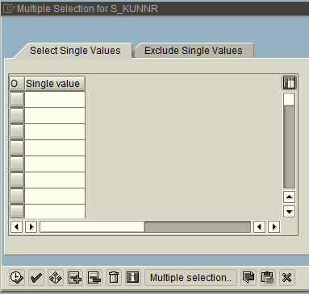Image resolution: width=309 pixels, height=294 pixels.
Task: Click the Multiple selection.. button
Action: pos(190,277)
